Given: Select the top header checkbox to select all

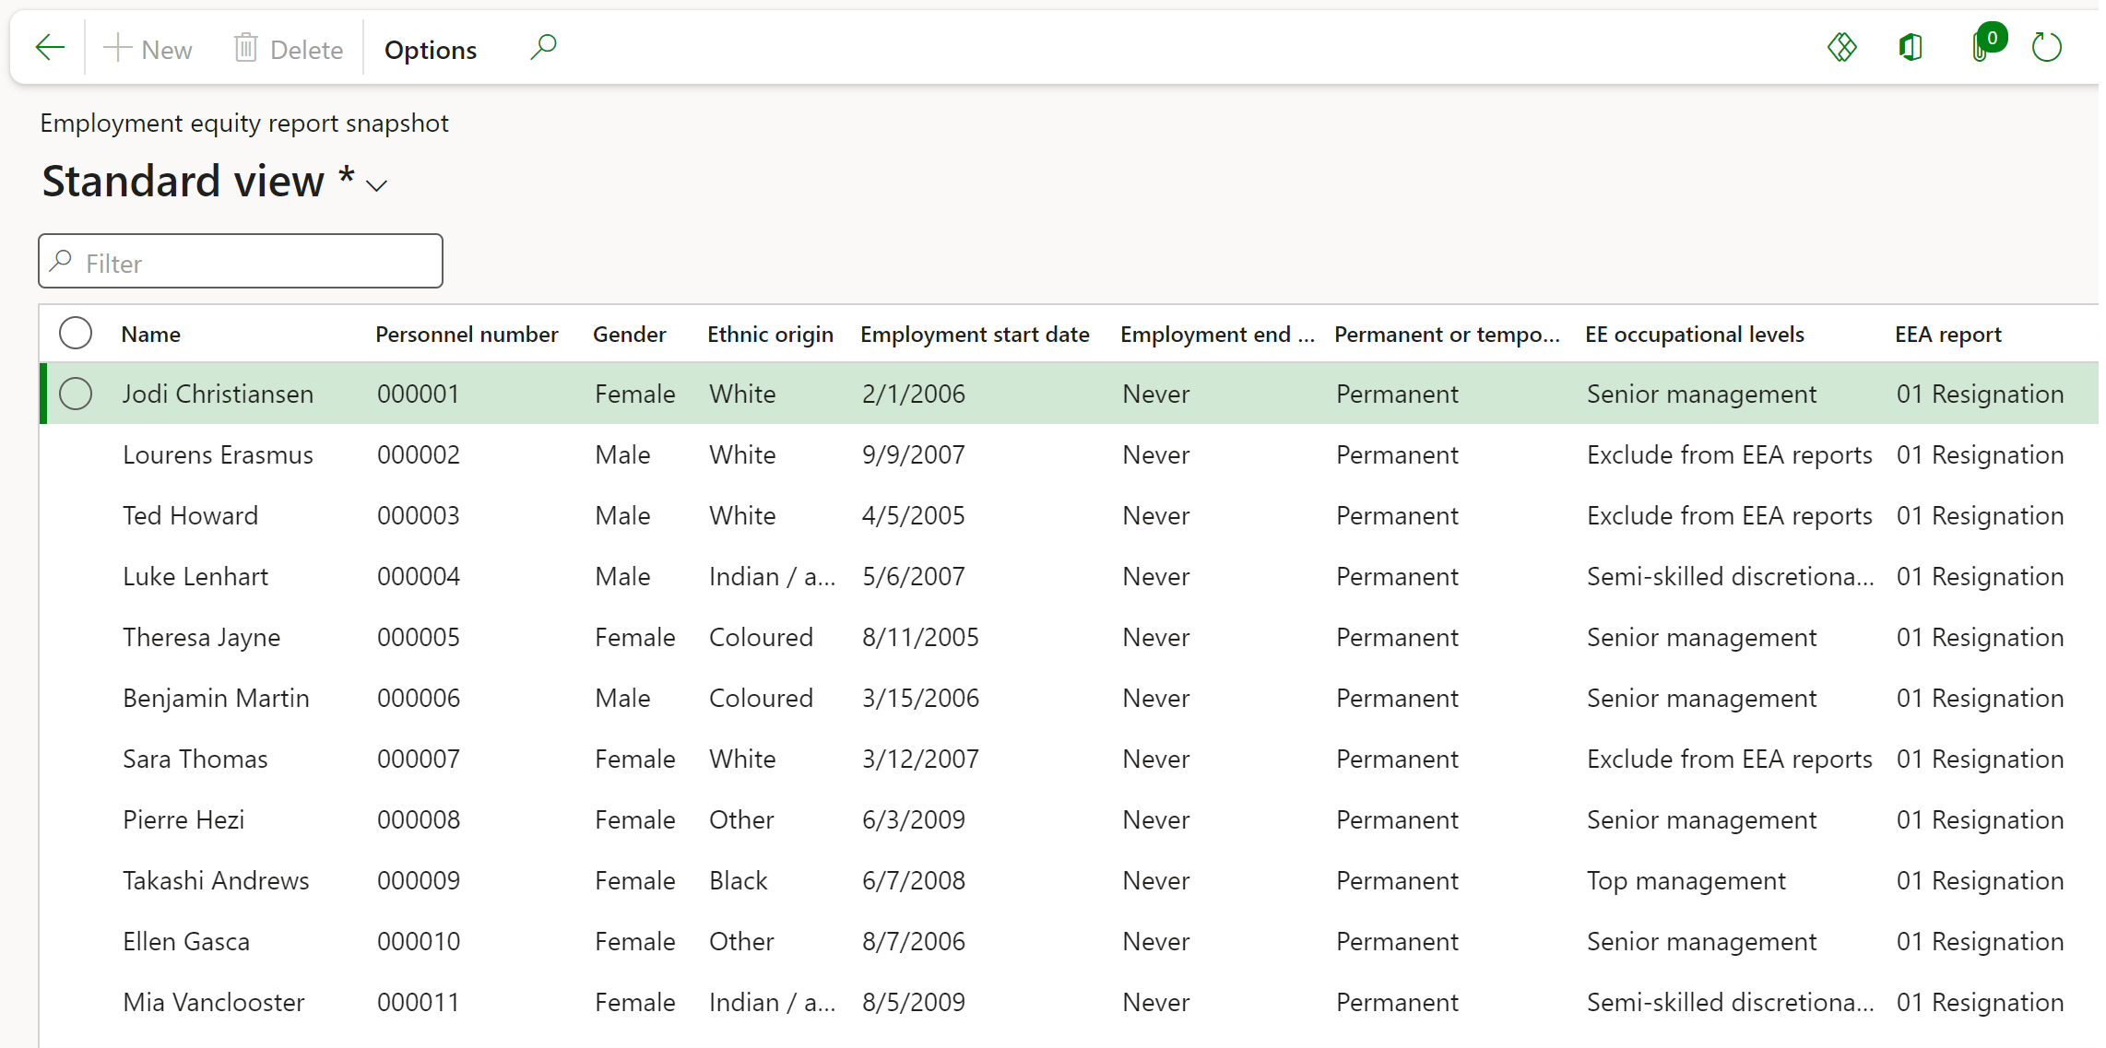Looking at the screenshot, I should pyautogui.click(x=76, y=333).
